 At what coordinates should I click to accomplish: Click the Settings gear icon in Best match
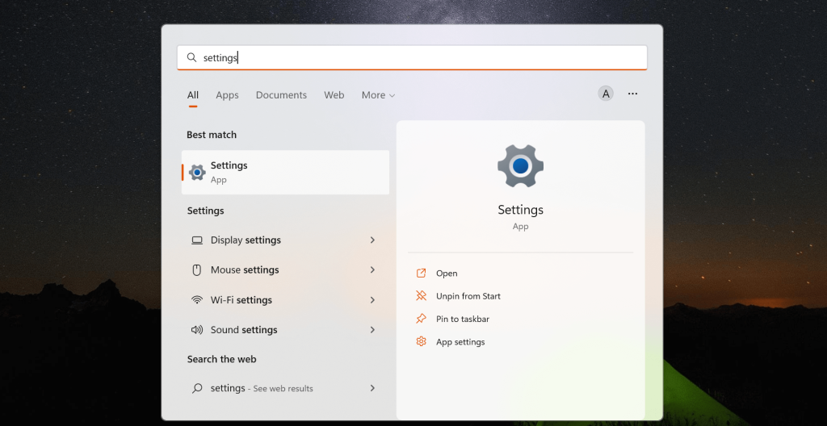pos(197,173)
